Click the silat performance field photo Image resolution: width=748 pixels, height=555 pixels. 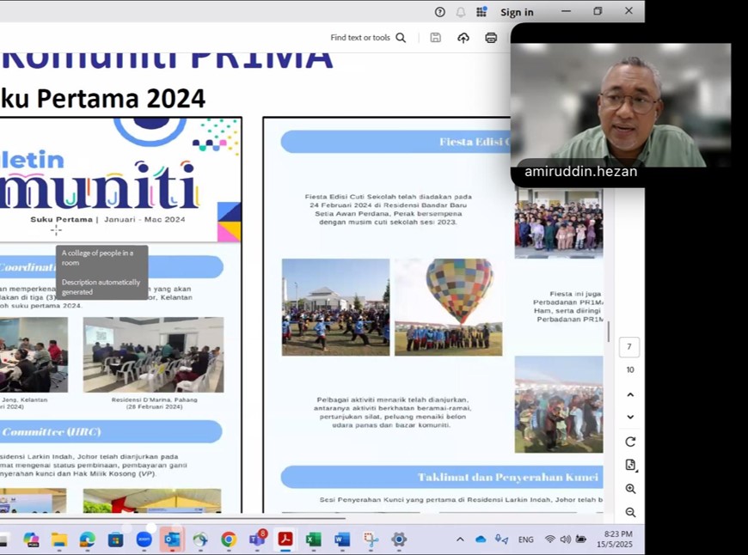coord(336,307)
